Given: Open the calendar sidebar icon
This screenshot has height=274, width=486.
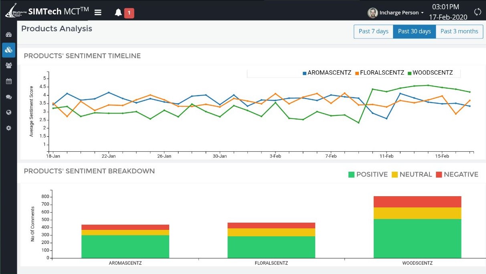Looking at the screenshot, I should coord(8,81).
